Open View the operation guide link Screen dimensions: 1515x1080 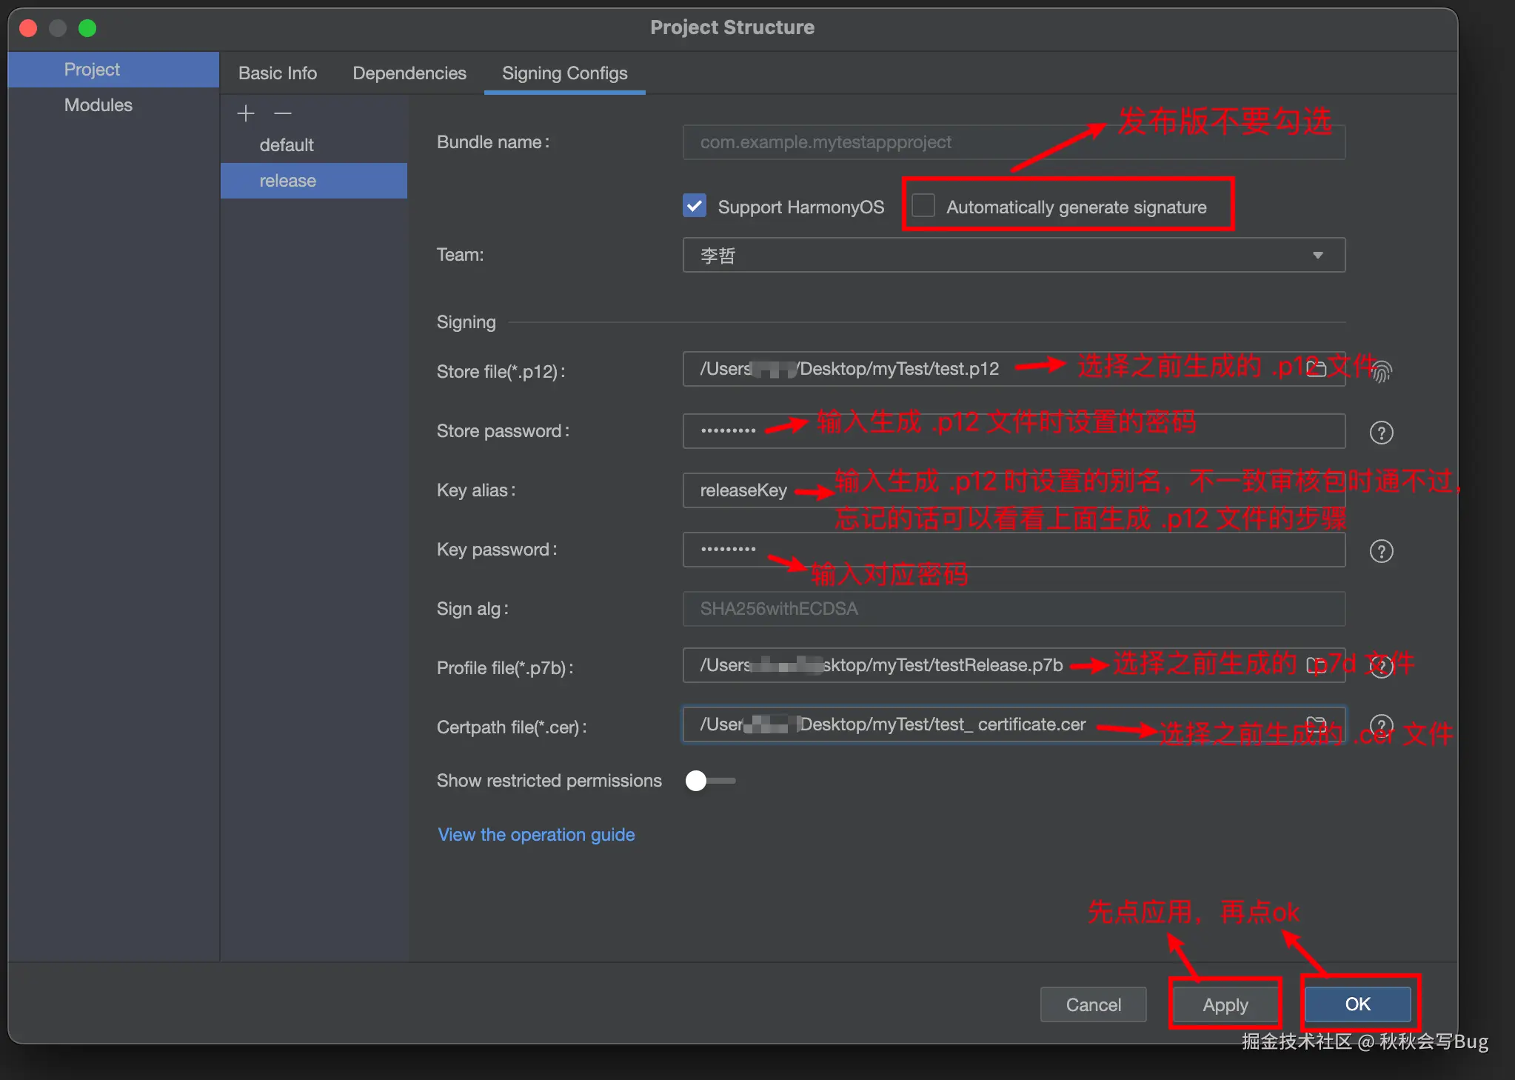(536, 835)
